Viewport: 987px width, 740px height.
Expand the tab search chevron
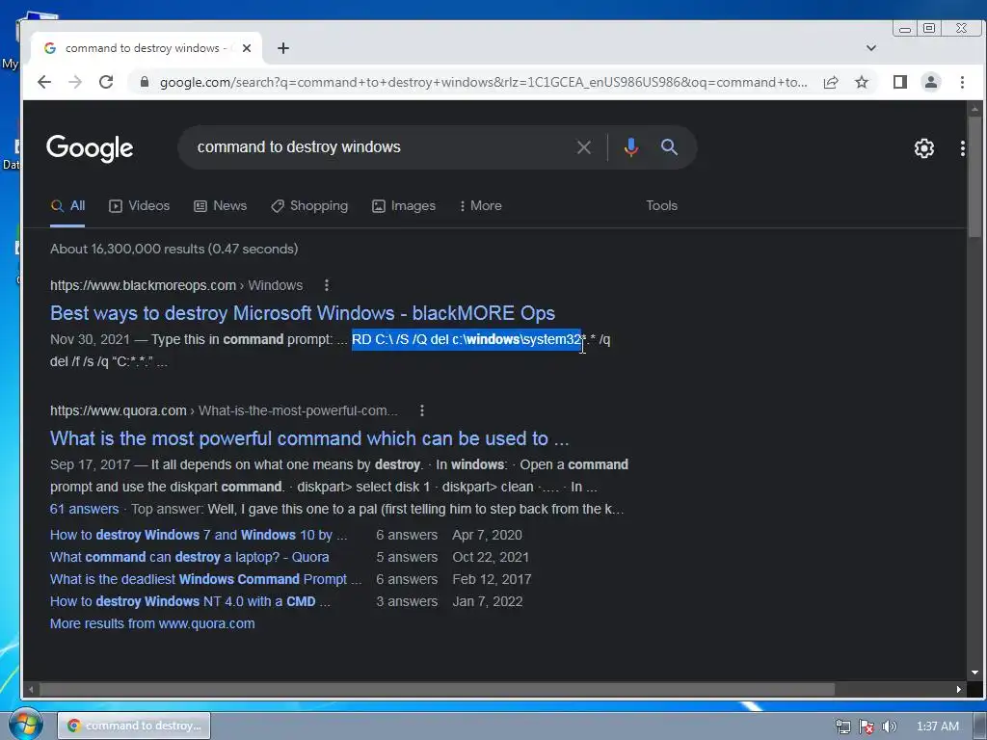(871, 48)
